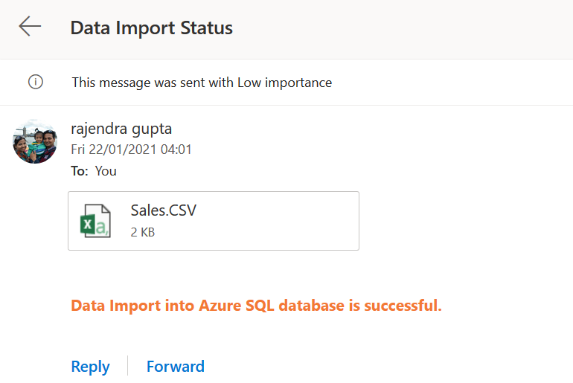The height and width of the screenshot is (383, 573).
Task: Click the Fri 22/01/2021 04:01 timestamp
Action: 131,149
